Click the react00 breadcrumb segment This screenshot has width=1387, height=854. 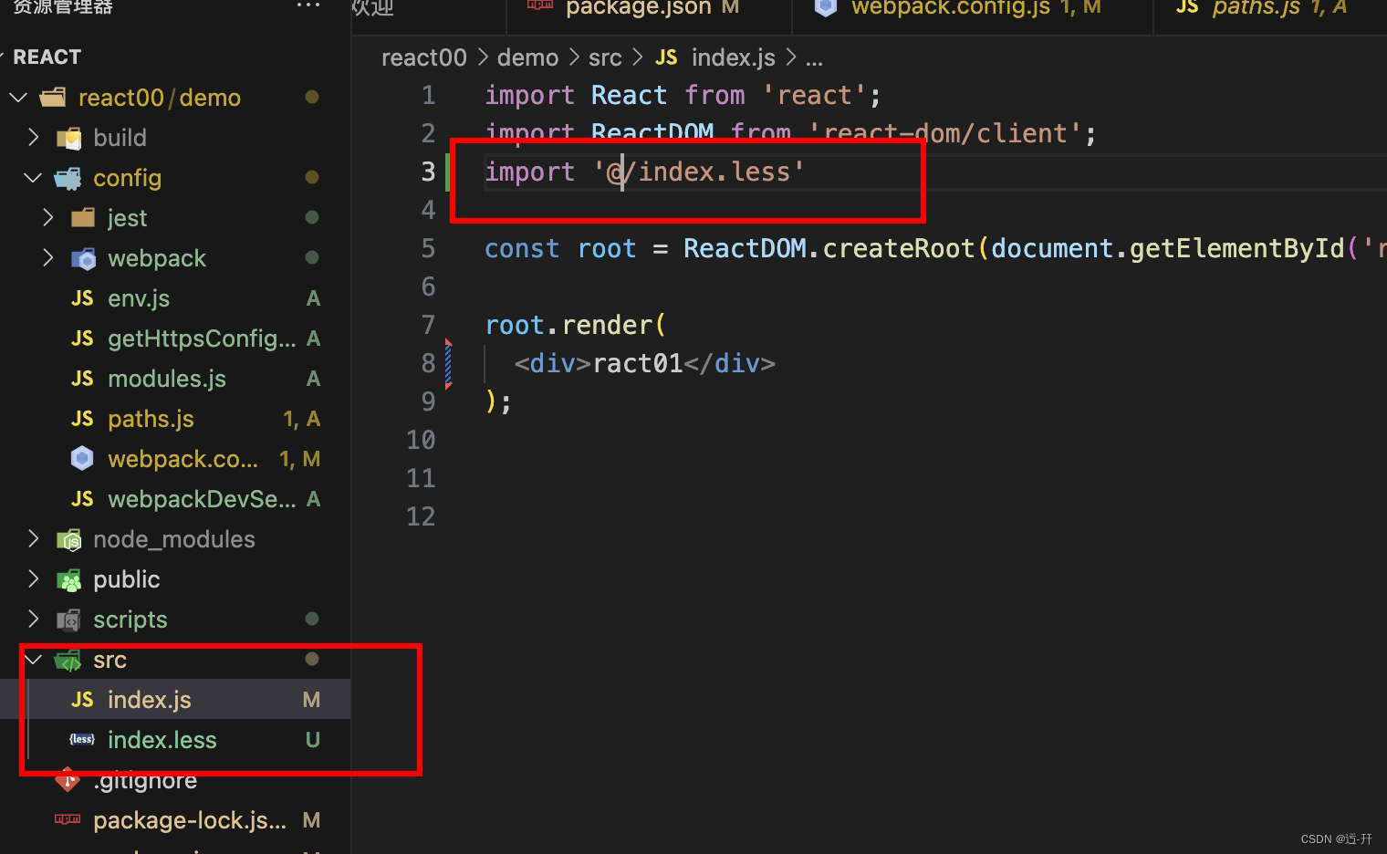(423, 57)
